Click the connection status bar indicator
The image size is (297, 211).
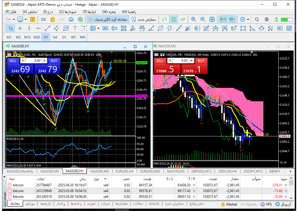coord(287,20)
